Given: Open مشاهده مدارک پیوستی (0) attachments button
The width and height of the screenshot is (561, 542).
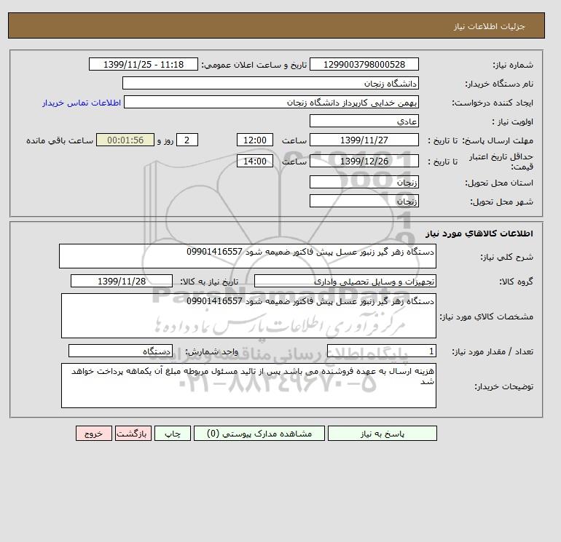Looking at the screenshot, I should (259, 433).
